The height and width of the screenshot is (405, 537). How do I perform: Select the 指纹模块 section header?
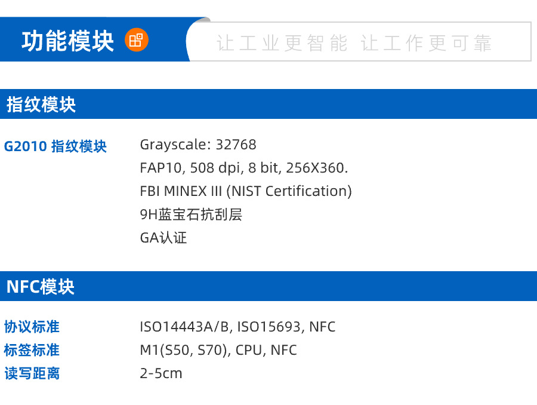(x=41, y=105)
